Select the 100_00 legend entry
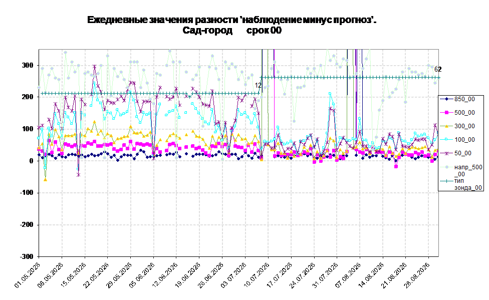The image size is (489, 300). click(457, 140)
